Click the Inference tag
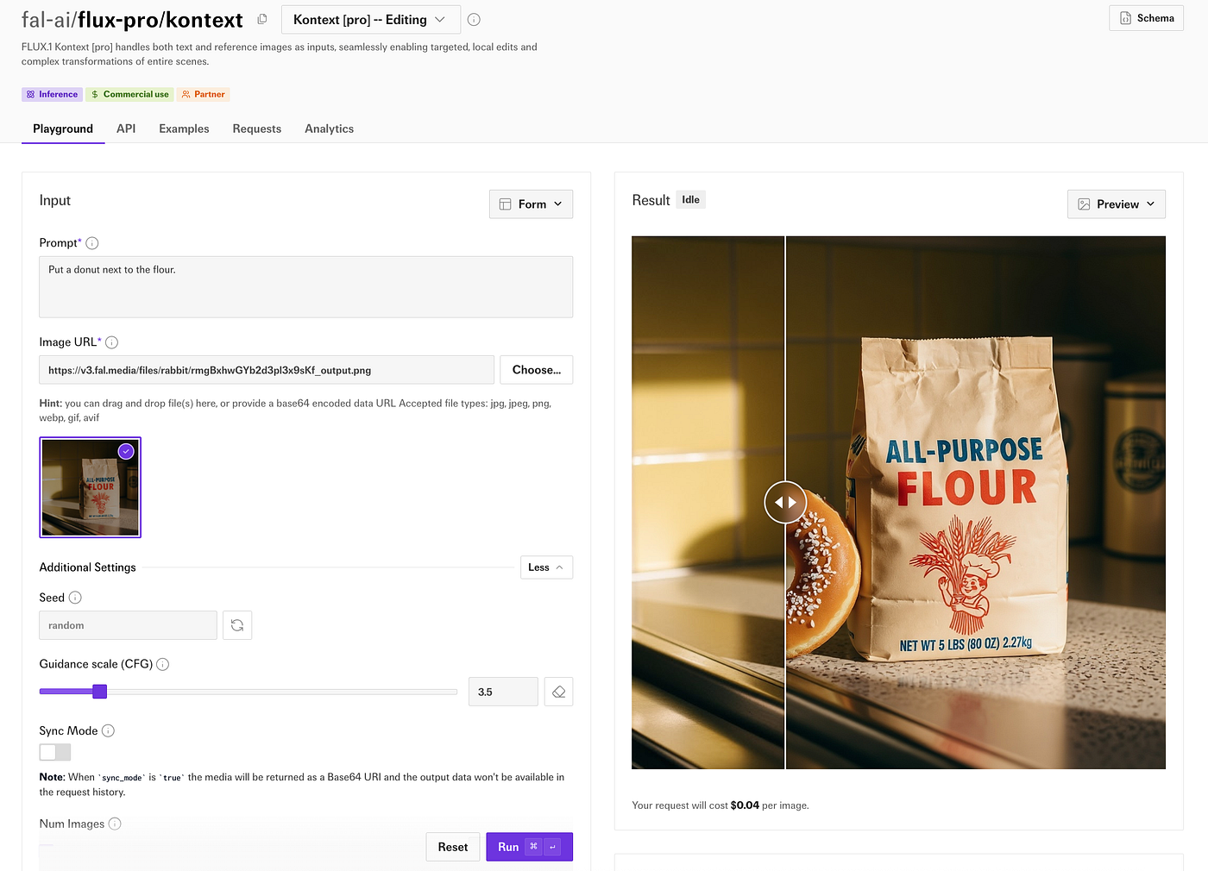 tap(52, 95)
